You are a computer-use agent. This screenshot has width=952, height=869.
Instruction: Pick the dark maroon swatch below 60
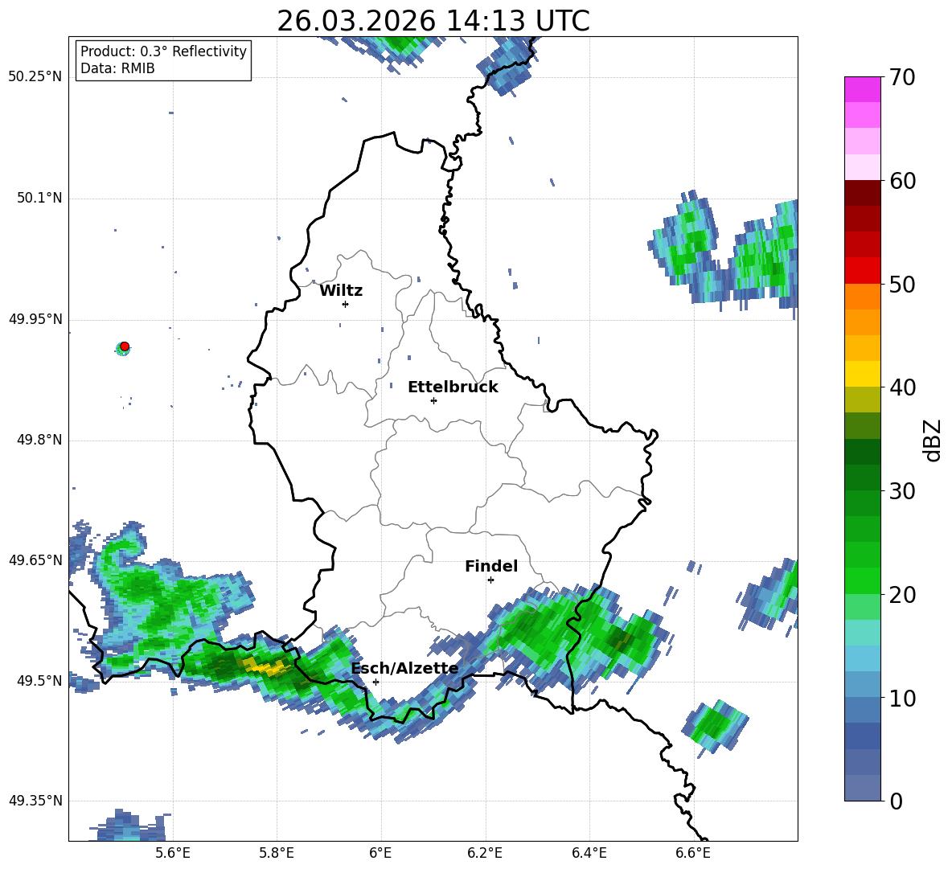(862, 193)
